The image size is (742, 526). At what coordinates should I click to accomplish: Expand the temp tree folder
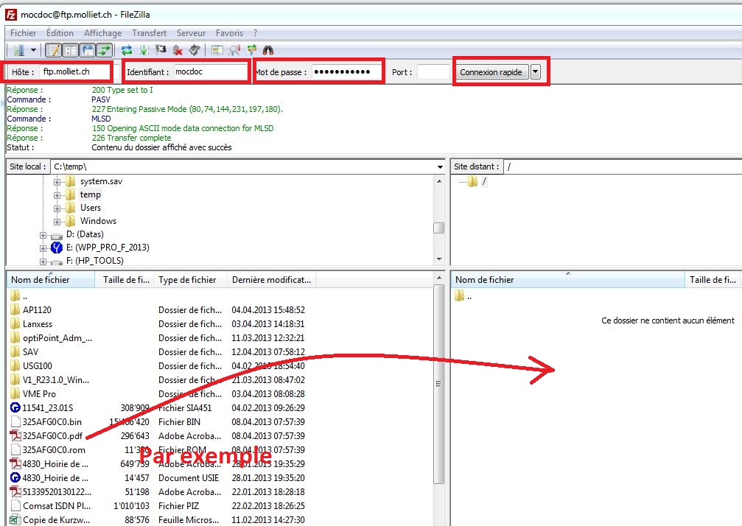pos(57,195)
